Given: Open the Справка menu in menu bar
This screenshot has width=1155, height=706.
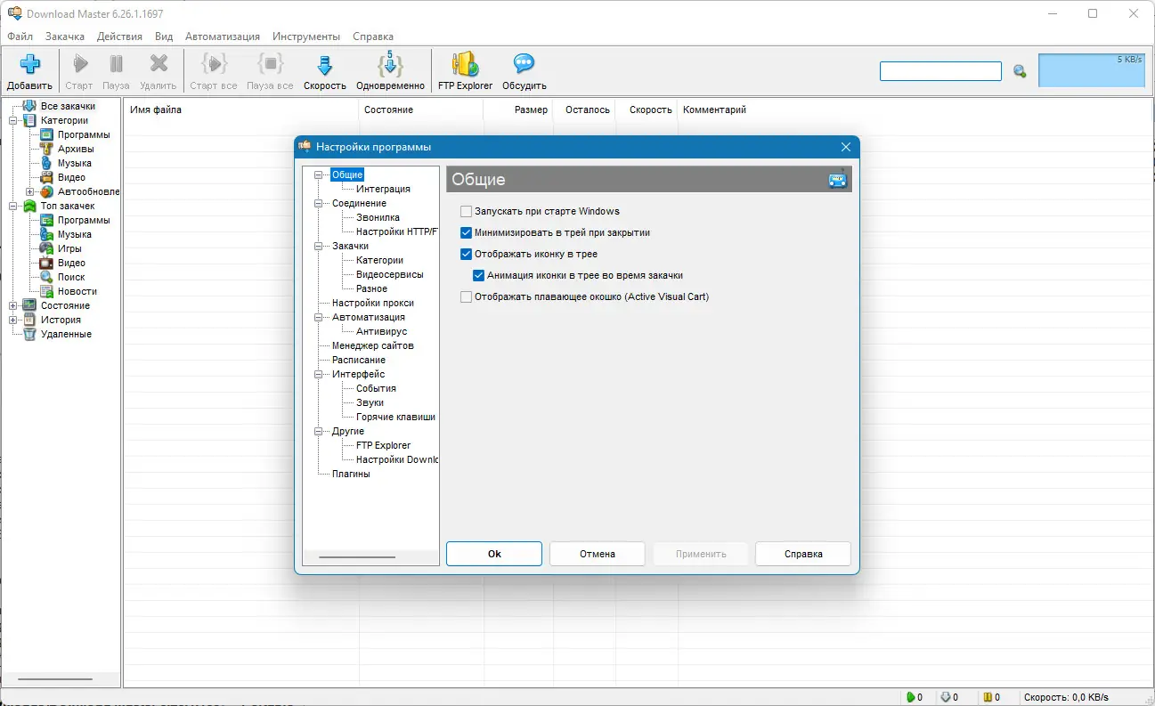Looking at the screenshot, I should coord(373,37).
